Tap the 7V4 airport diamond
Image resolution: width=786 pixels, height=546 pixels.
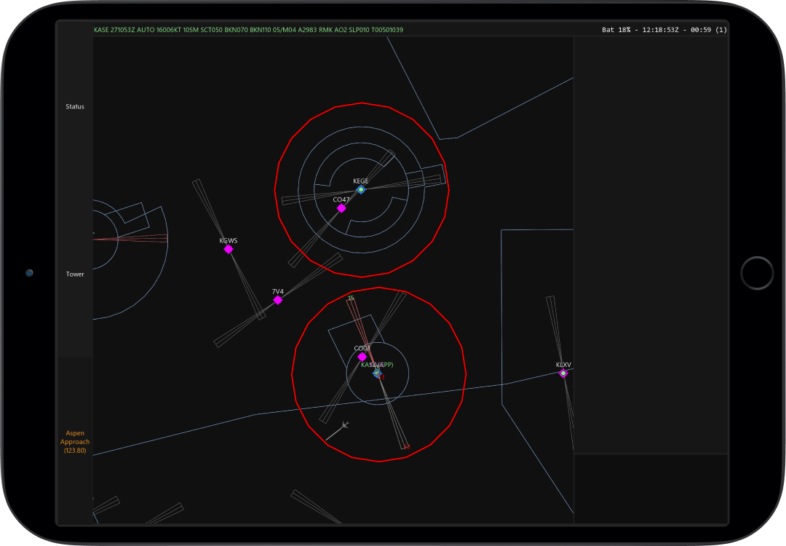tap(278, 300)
